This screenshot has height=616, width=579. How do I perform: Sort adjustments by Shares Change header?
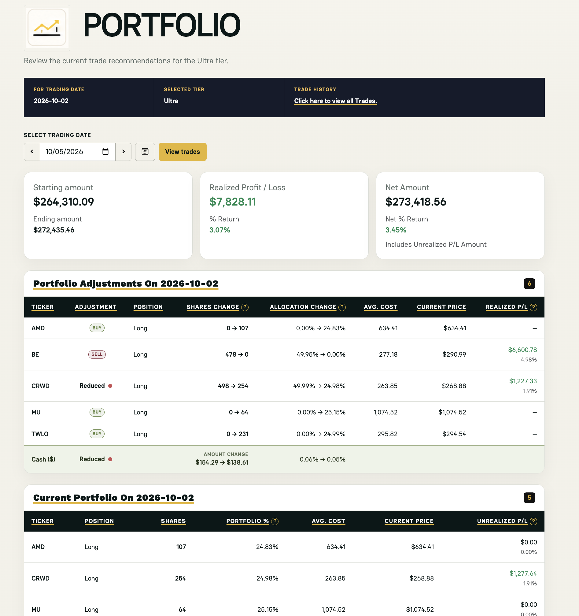[212, 307]
